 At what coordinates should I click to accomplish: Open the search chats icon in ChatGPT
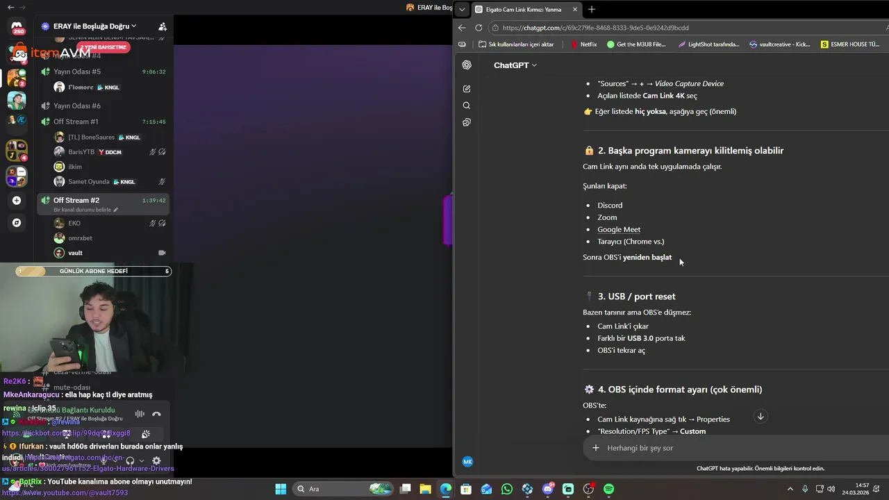[467, 106]
